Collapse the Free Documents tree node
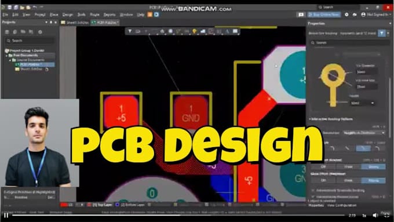This screenshot has height=222, width=394. 7,55
